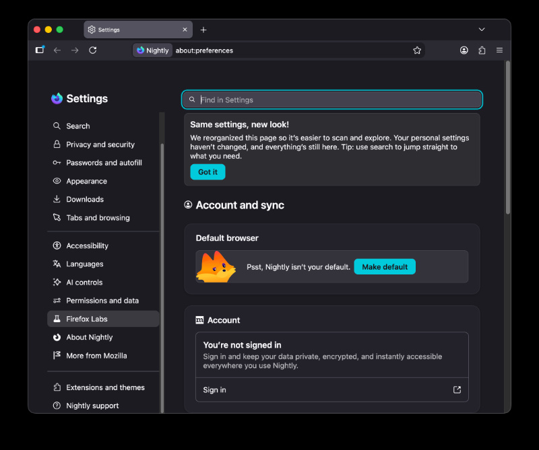Click the Mozilla Account heading icon

point(199,320)
